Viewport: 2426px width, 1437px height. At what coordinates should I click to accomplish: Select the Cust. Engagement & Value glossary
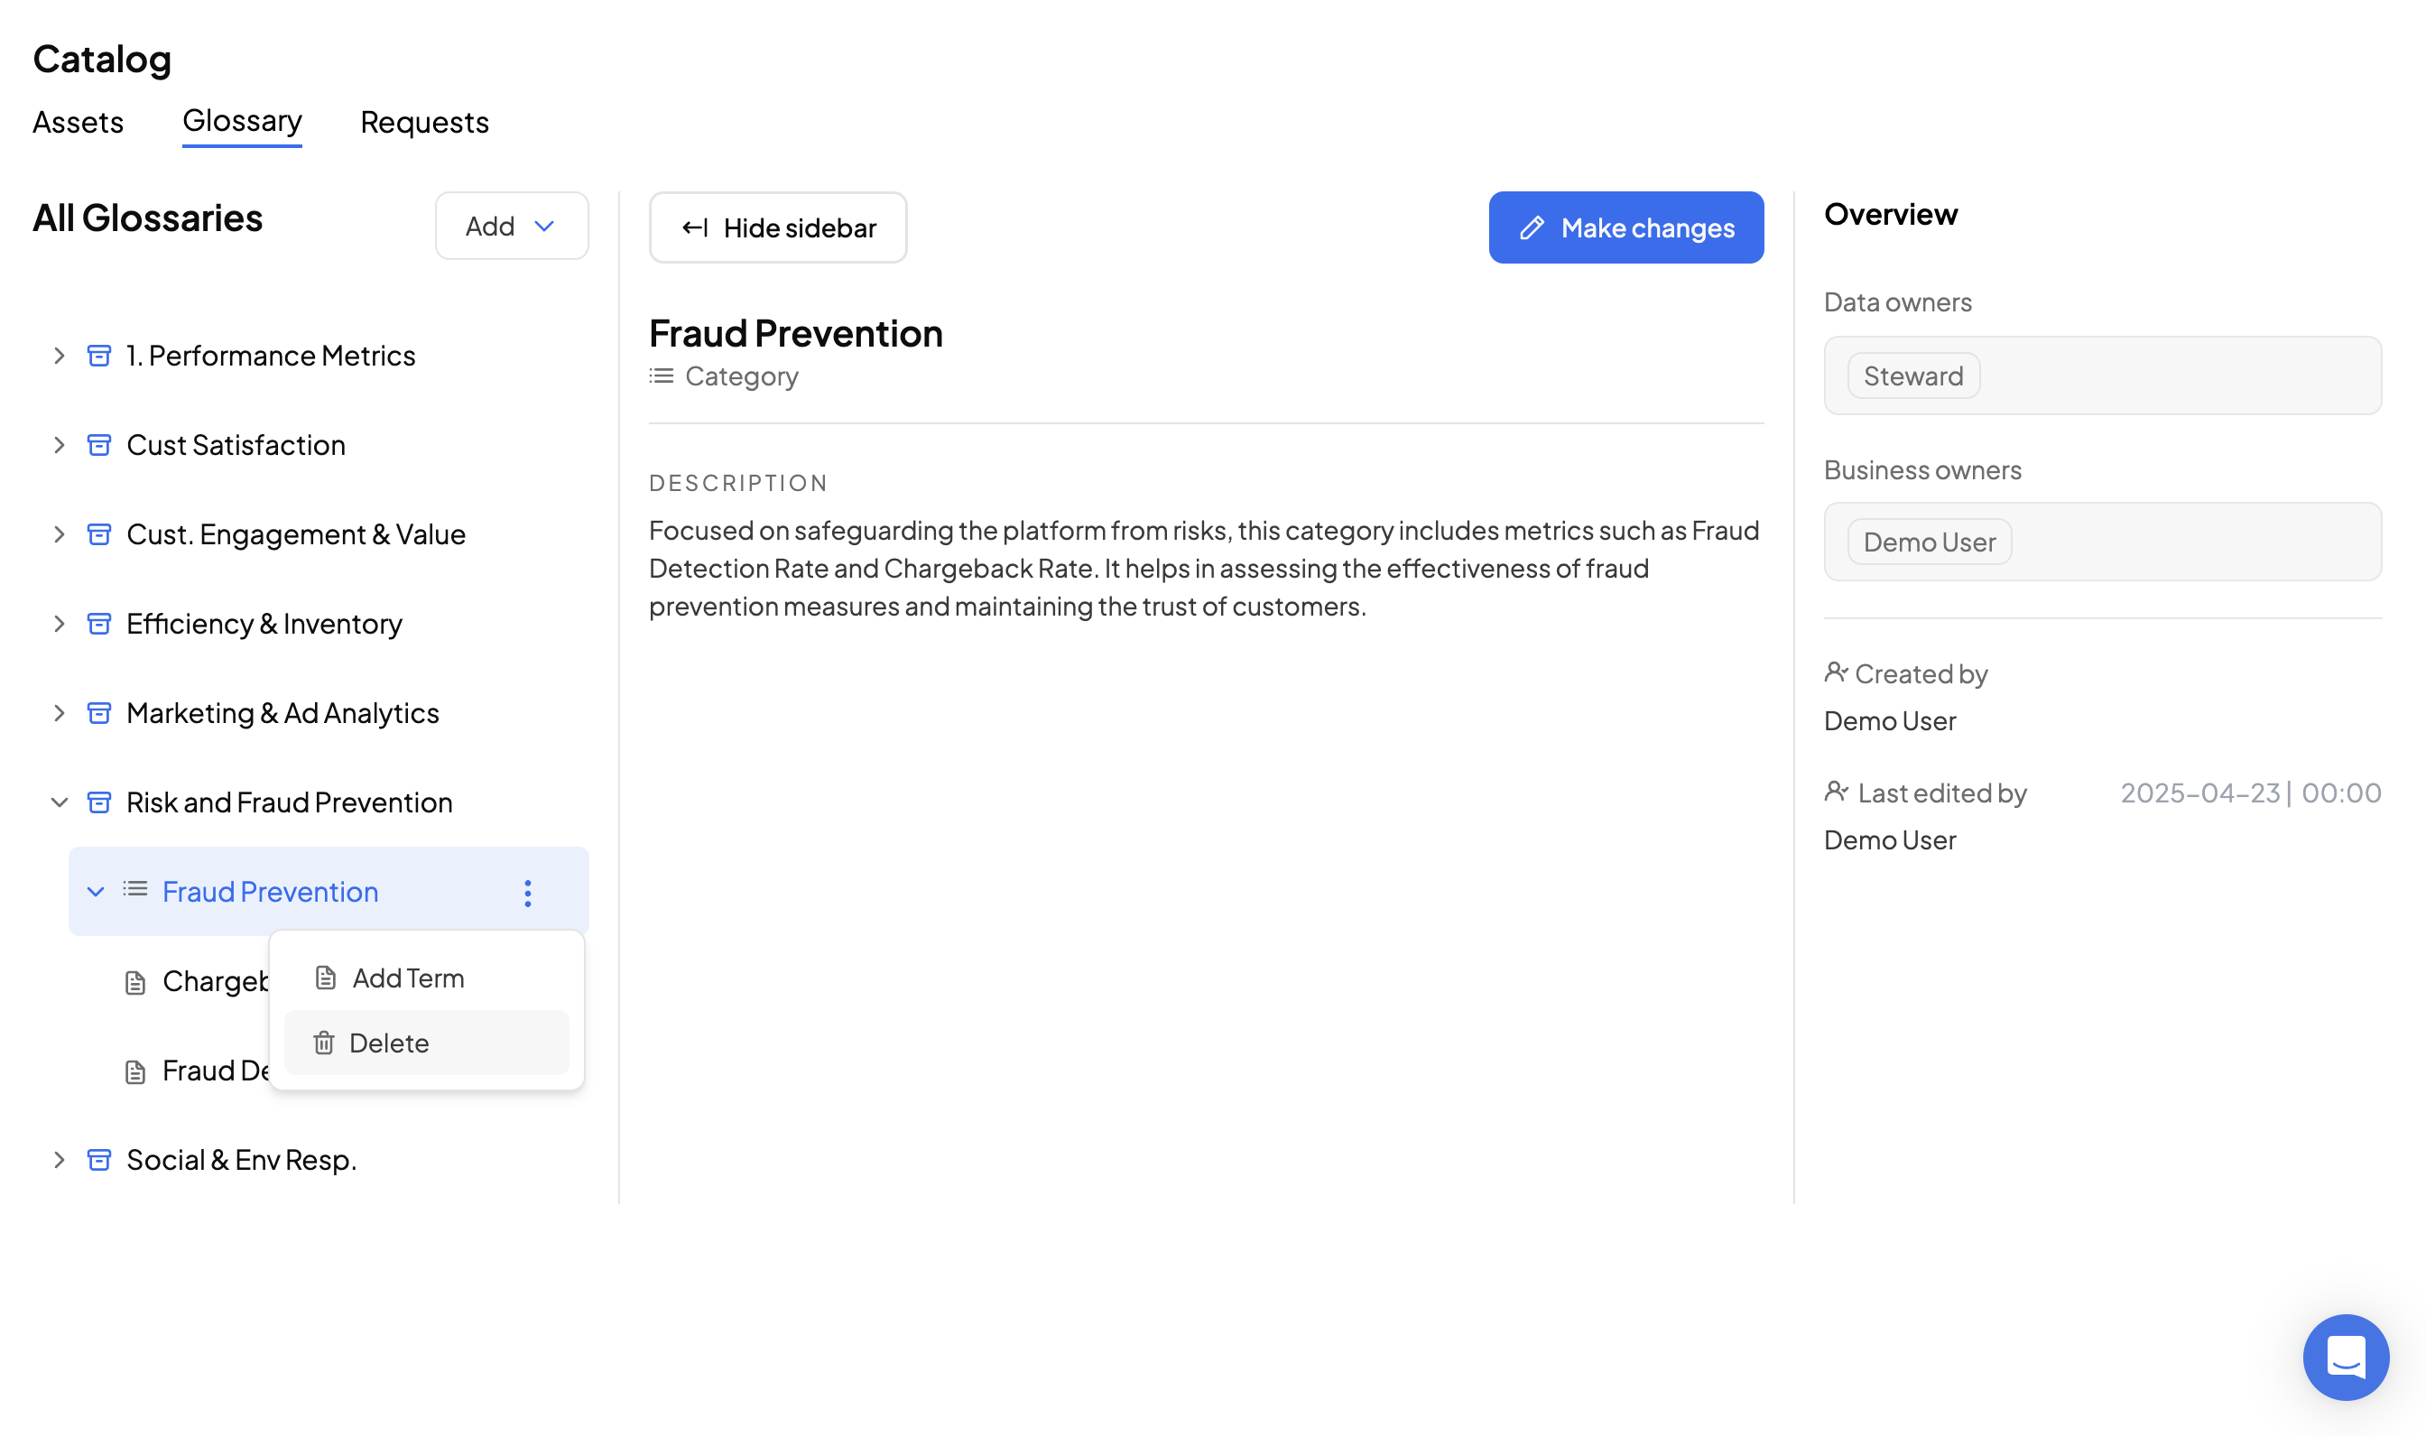[295, 534]
